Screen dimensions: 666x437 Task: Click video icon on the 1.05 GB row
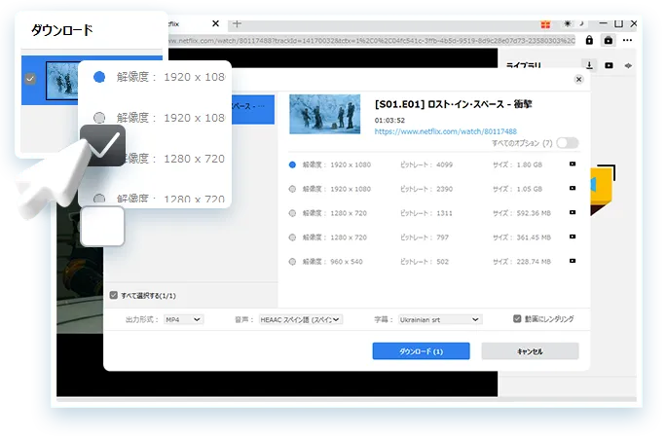click(573, 188)
